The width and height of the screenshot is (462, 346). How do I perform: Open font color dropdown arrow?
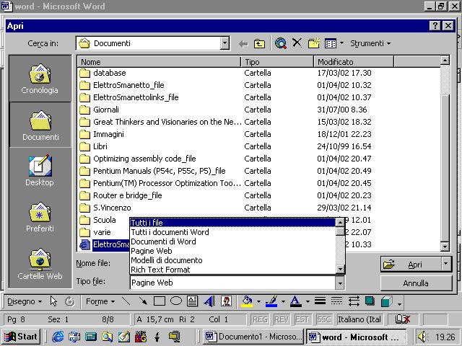pyautogui.click(x=308, y=301)
